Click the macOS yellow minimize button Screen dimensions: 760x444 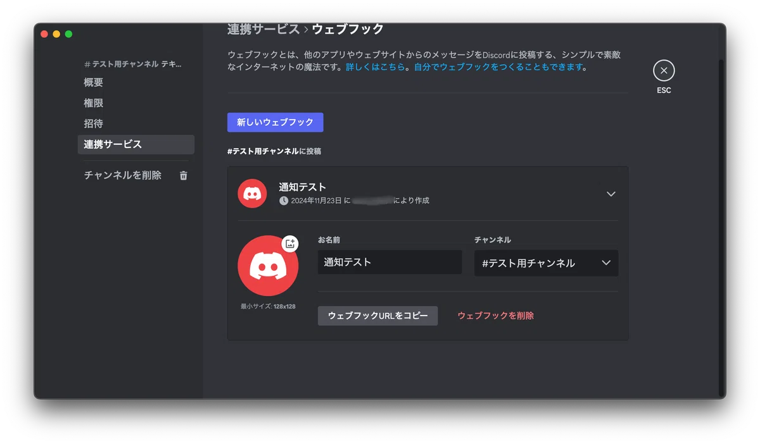coord(56,34)
